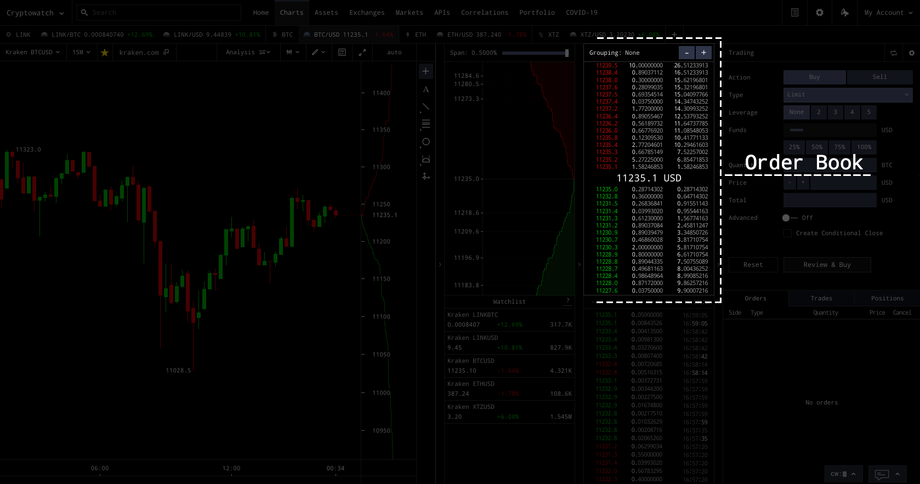The image size is (920, 484).
Task: Open the pencil draw tools dropdown
Action: click(319, 53)
